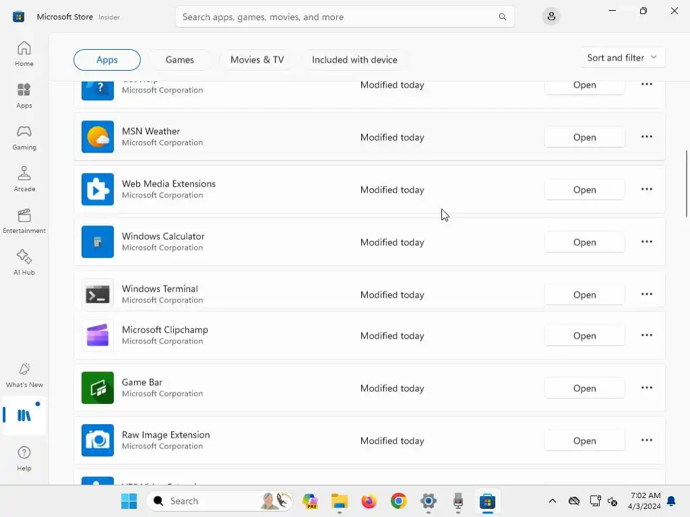Viewport: 690px width, 517px height.
Task: Open the user account profile icon
Action: pos(551,17)
